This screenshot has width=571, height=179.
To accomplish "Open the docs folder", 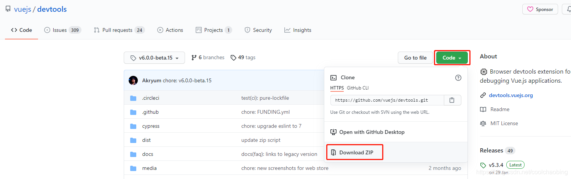I will (148, 154).
